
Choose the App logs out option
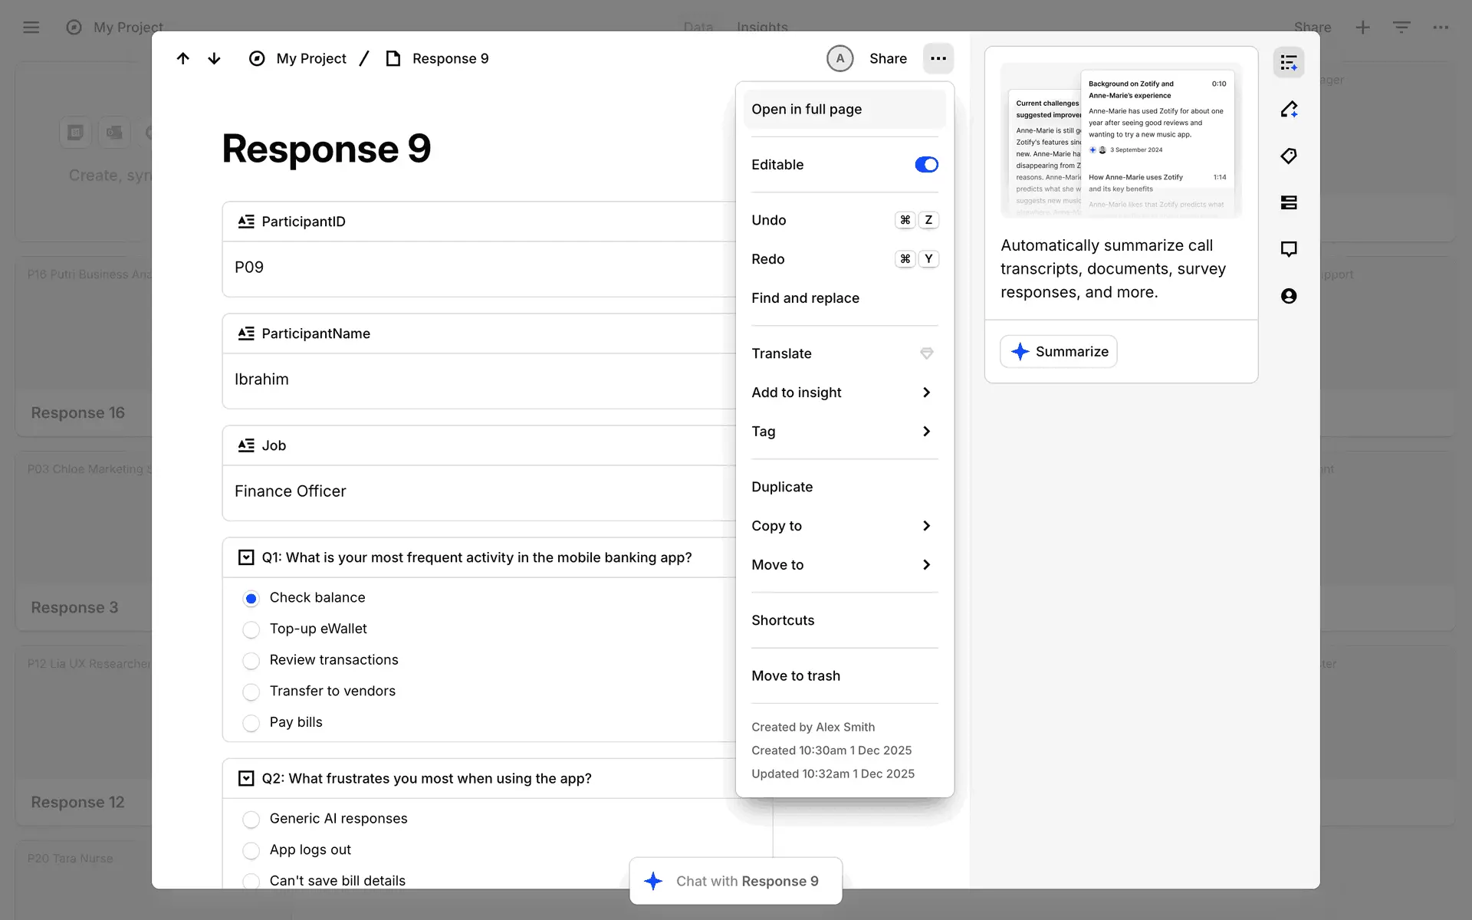(x=251, y=850)
